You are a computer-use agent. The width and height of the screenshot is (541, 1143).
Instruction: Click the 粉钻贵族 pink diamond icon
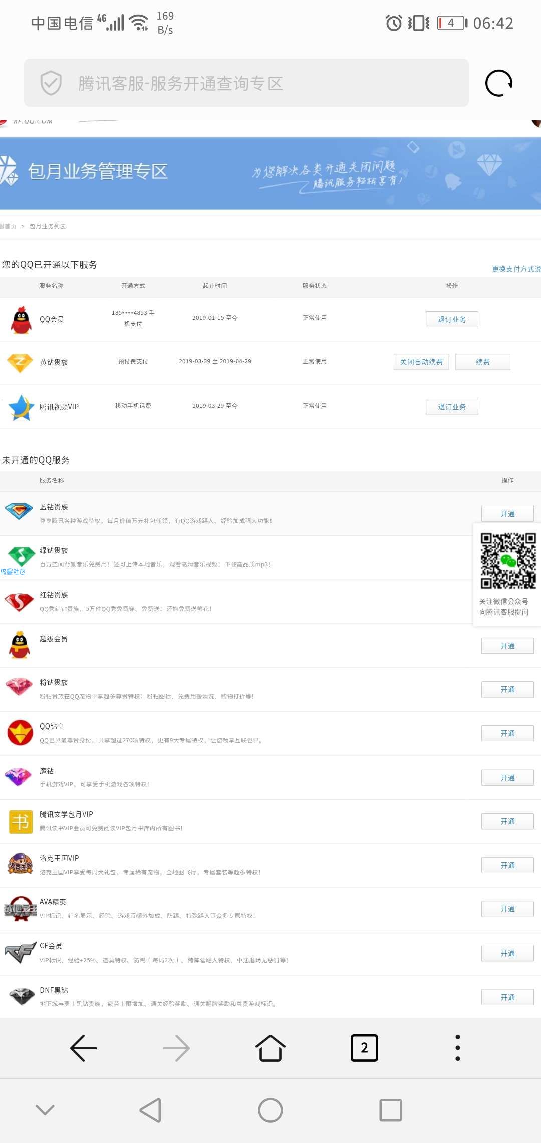(x=19, y=687)
